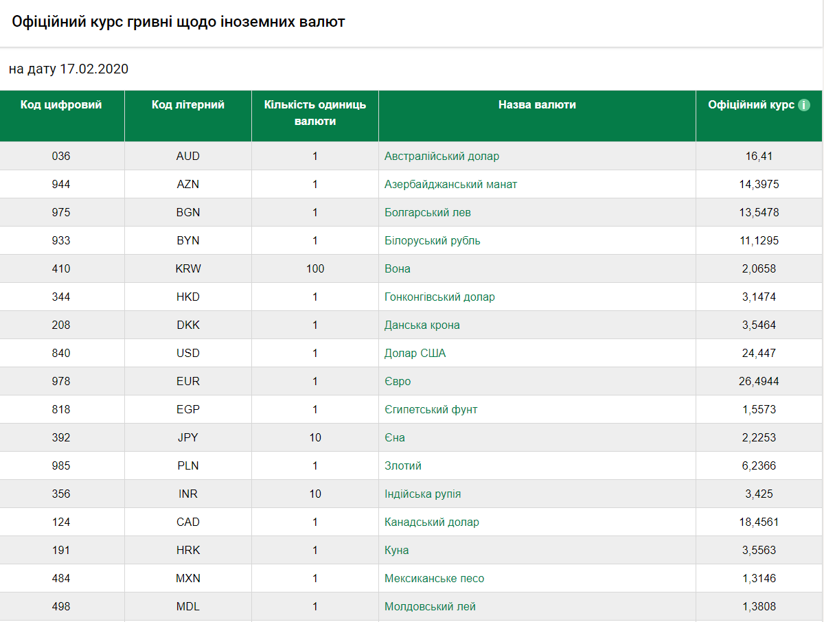Screen dimensions: 824x622
Task: Open Білоруський рубль currency details
Action: pyautogui.click(x=432, y=240)
